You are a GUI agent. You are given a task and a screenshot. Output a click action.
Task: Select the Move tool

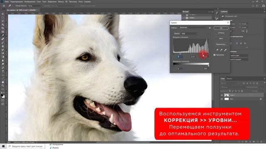point(3,14)
